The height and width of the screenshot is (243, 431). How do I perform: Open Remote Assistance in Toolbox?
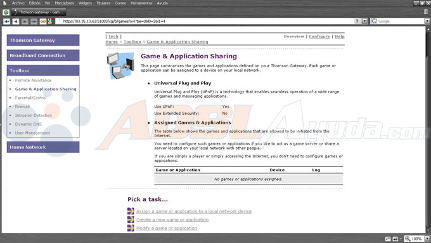coord(33,80)
